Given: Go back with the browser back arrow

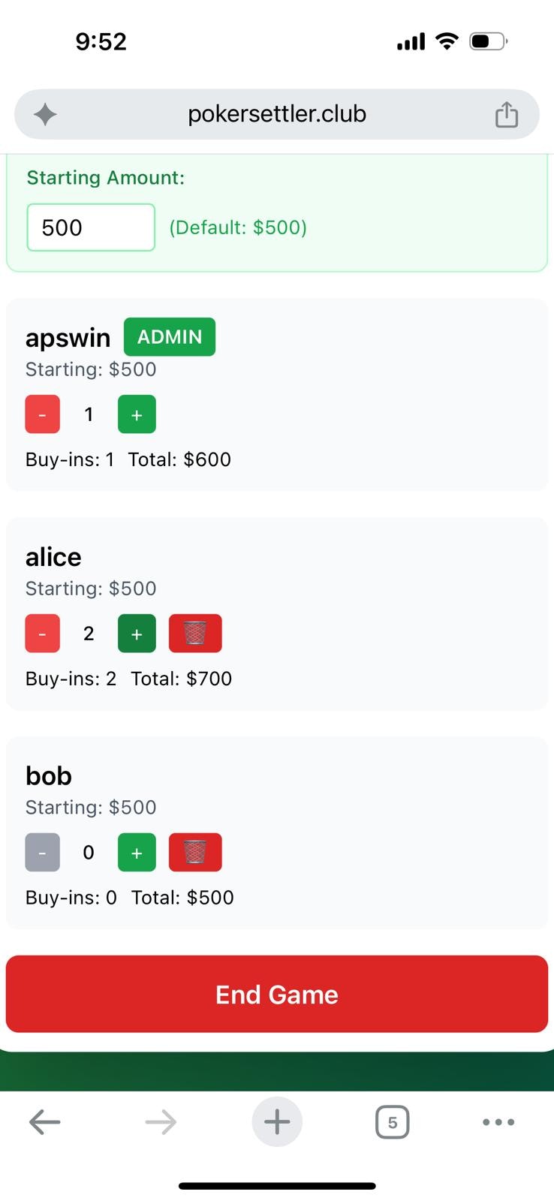Looking at the screenshot, I should [44, 1122].
